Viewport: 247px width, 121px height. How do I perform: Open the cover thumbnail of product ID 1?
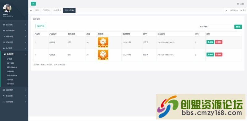tap(103, 55)
